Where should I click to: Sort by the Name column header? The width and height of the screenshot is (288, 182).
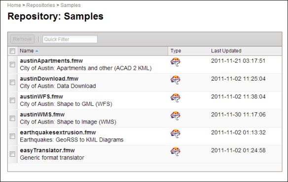tap(27, 51)
